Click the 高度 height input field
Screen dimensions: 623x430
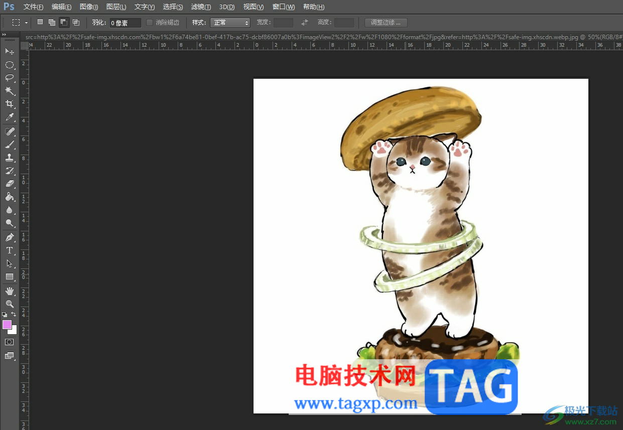[x=344, y=23]
